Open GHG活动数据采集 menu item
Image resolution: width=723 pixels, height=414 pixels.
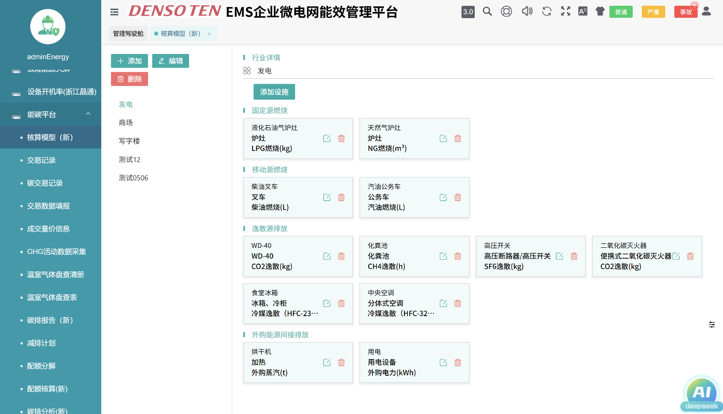51,252
